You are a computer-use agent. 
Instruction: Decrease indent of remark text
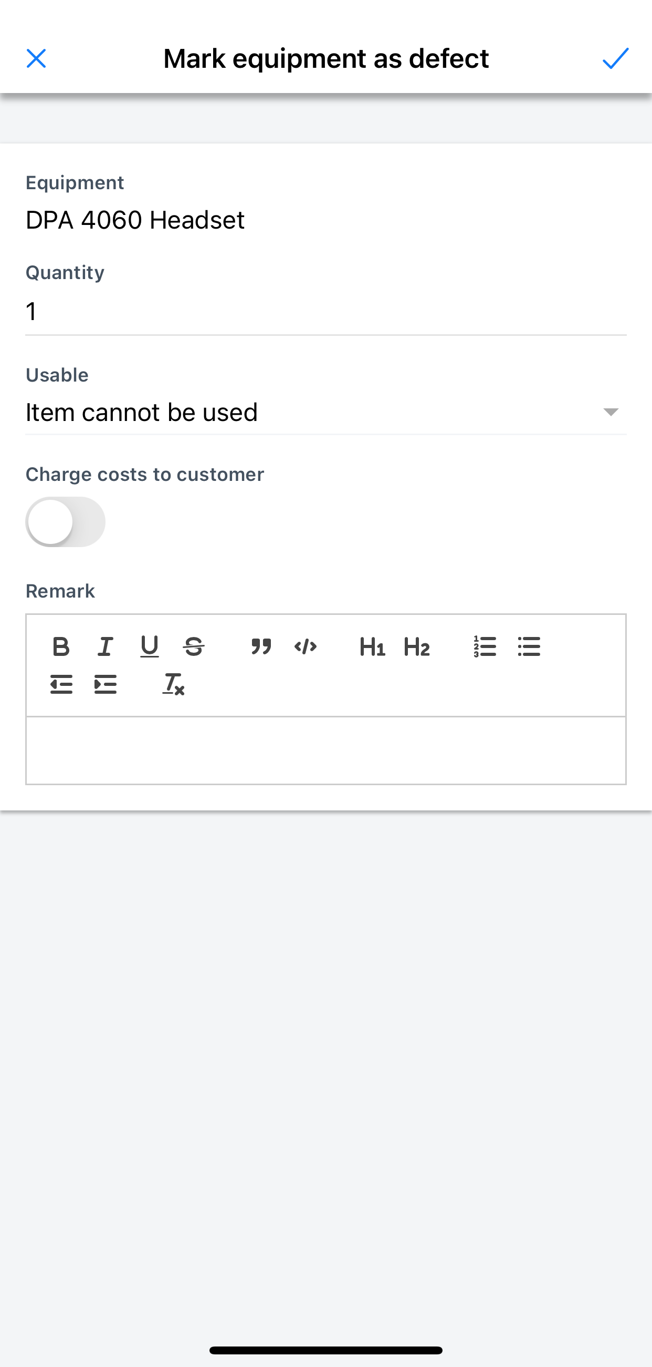[61, 685]
